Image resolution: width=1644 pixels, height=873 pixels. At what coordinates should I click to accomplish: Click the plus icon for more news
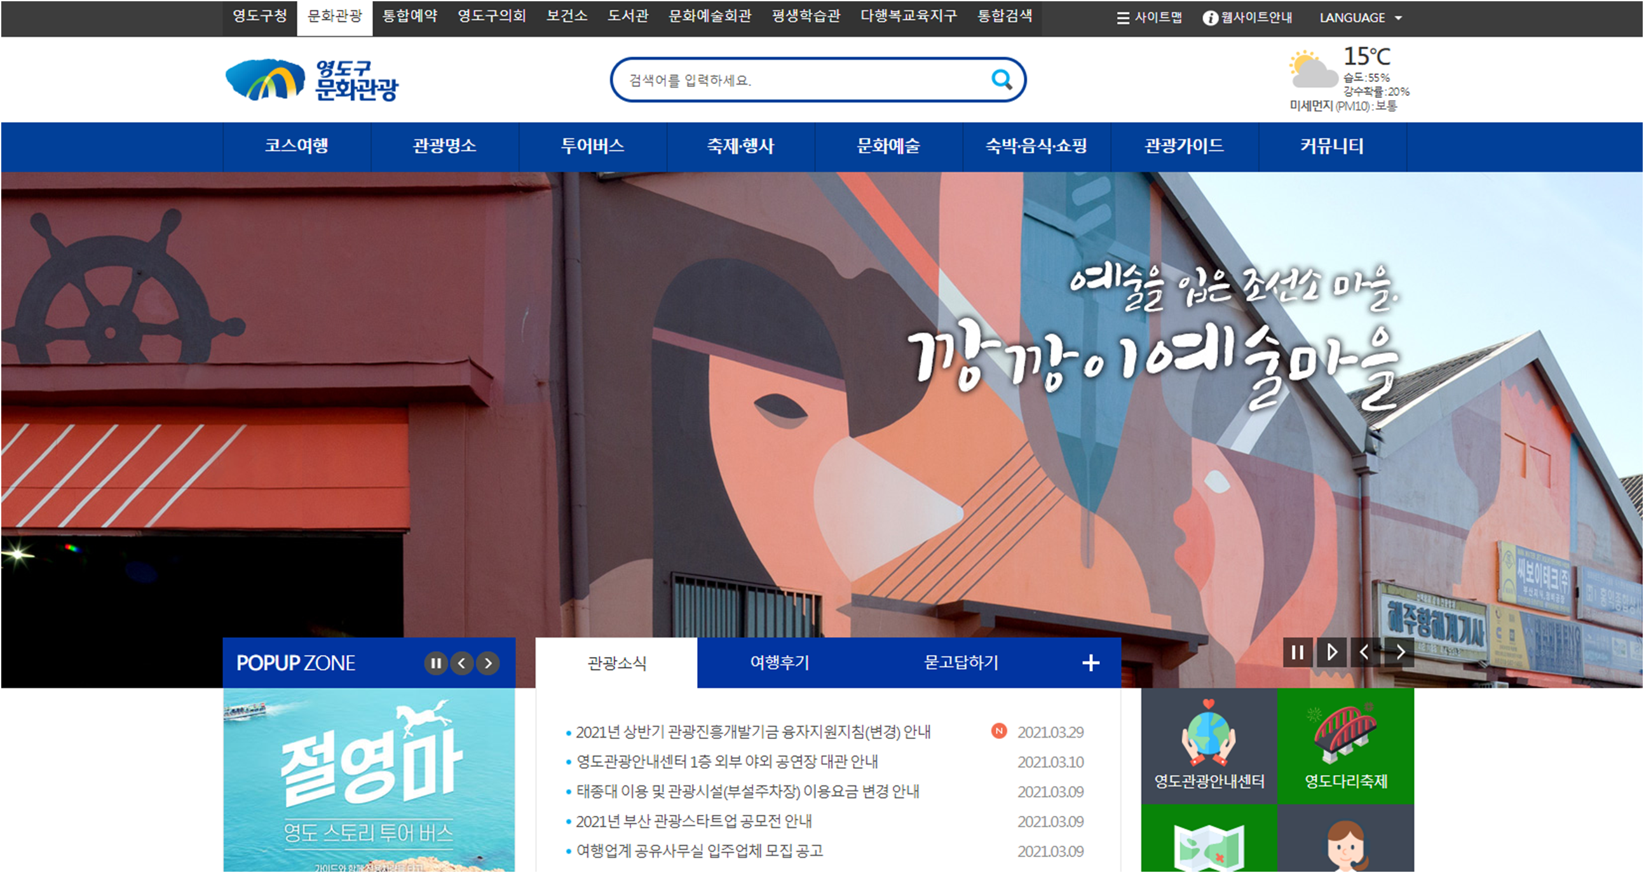pyautogui.click(x=1090, y=663)
